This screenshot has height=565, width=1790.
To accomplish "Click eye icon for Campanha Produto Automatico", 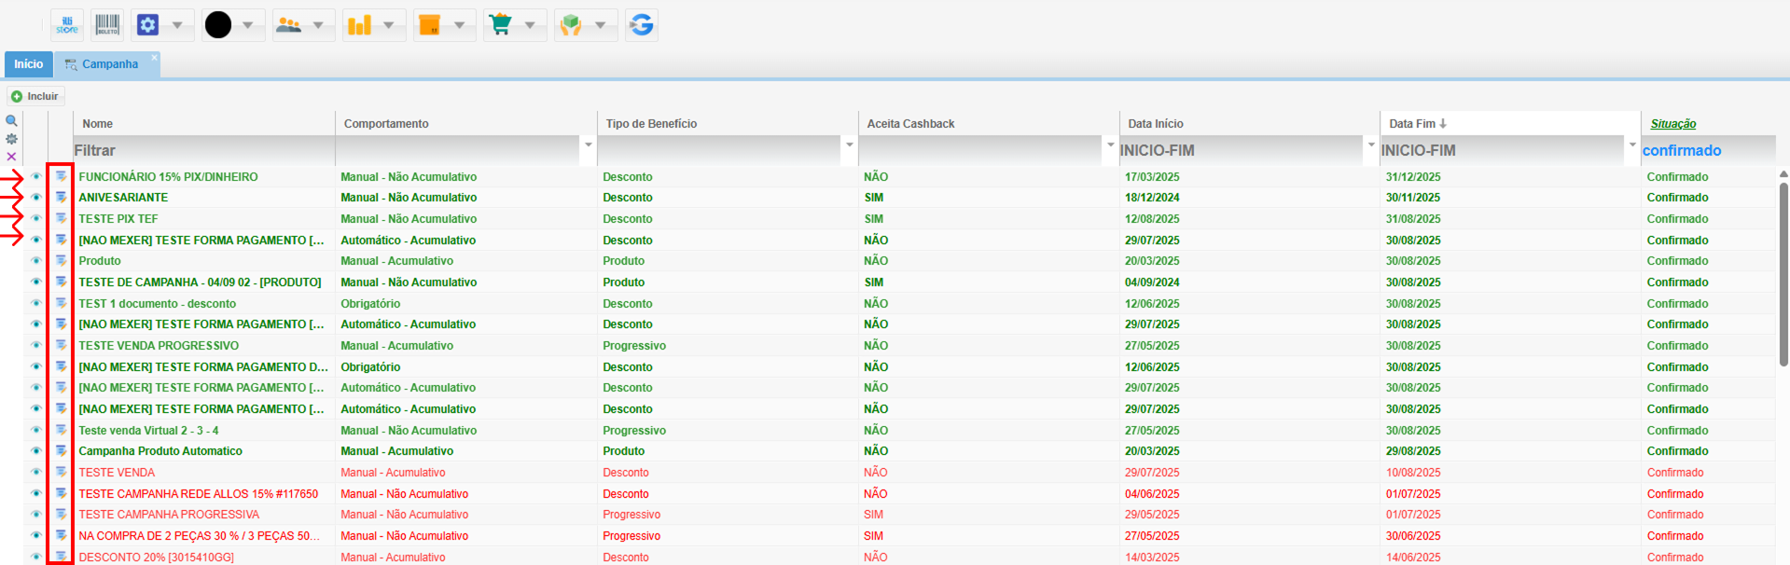I will coord(36,451).
